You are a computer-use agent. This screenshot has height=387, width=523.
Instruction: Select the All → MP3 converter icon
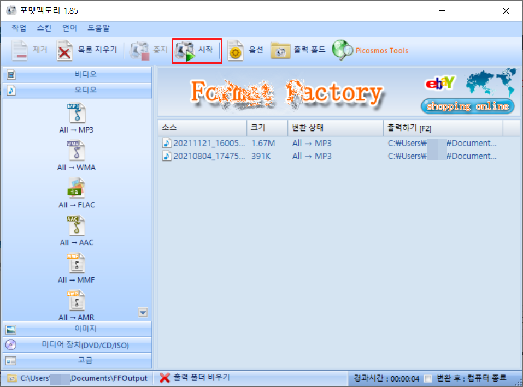[77, 112]
